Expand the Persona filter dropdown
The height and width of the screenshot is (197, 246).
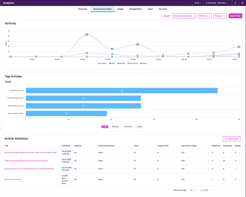(220, 16)
